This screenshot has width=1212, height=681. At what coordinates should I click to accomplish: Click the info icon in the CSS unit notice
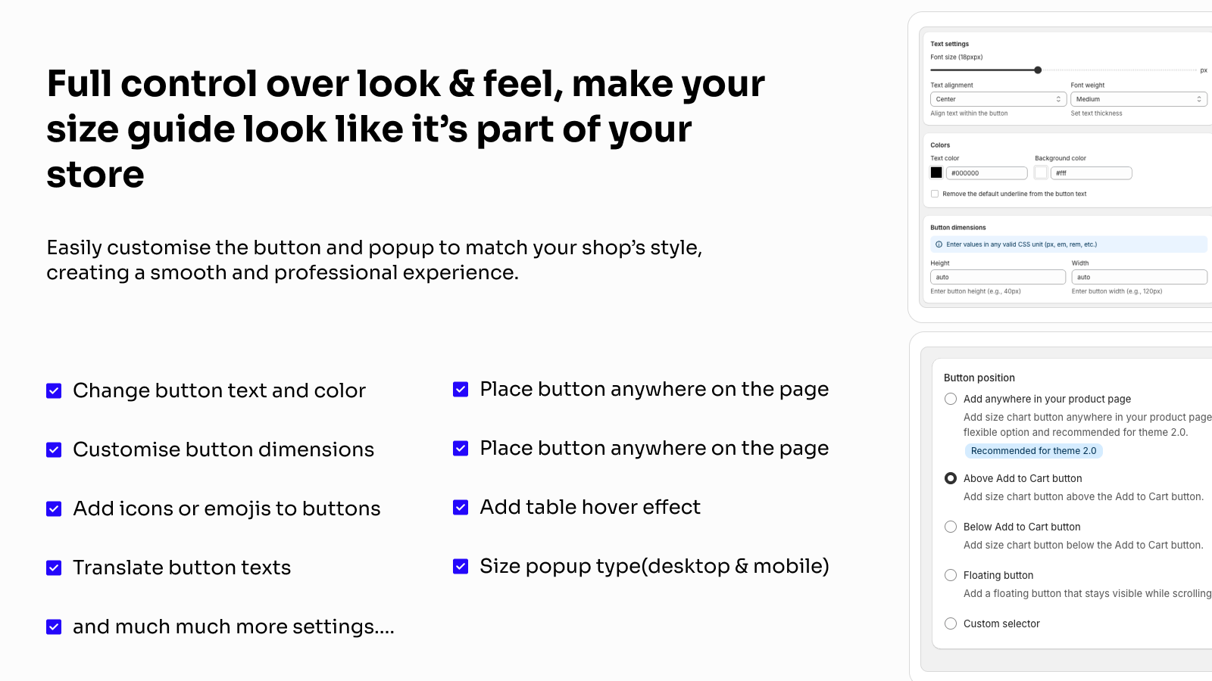coord(939,244)
